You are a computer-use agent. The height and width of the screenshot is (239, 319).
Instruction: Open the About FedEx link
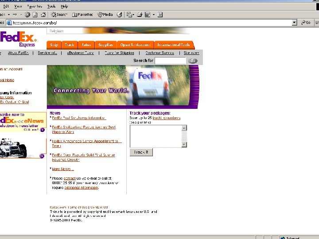tap(18, 53)
